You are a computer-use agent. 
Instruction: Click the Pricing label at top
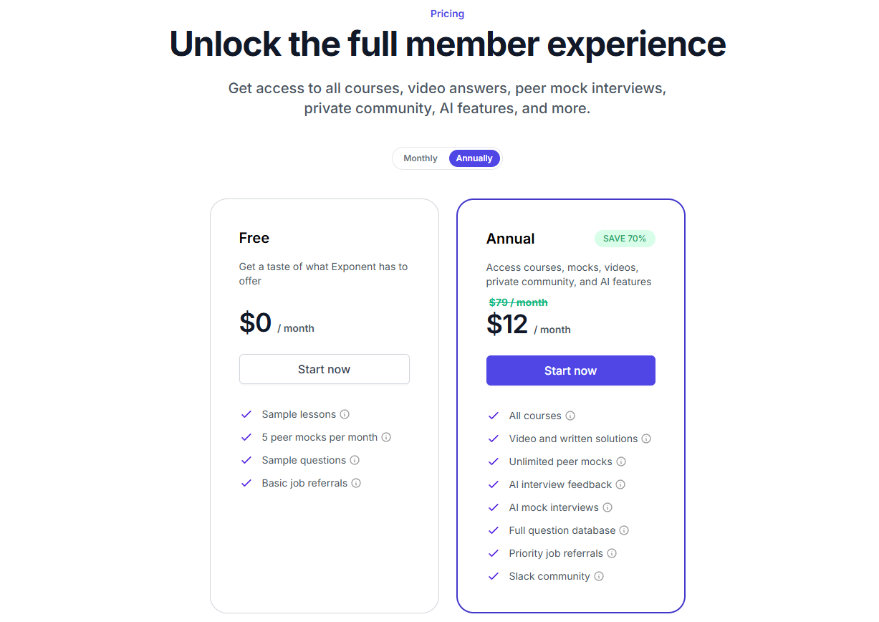[x=447, y=14]
